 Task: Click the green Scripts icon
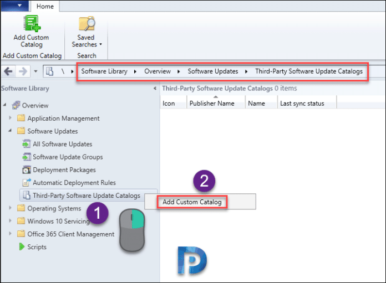coord(22,246)
